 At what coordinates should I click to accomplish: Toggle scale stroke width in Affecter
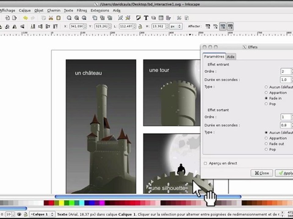[x=208, y=26]
